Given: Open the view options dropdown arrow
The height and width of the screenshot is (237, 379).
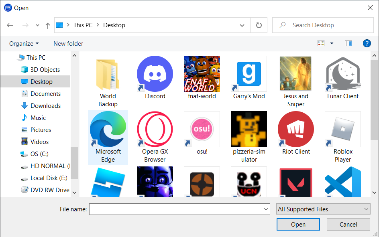Looking at the screenshot, I should pos(332,43).
